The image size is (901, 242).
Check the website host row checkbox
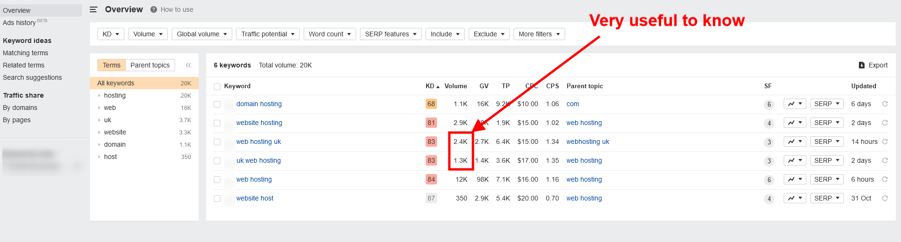tap(217, 199)
